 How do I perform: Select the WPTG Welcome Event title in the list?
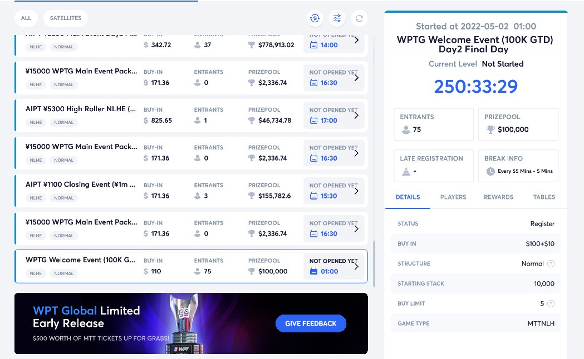[81, 260]
